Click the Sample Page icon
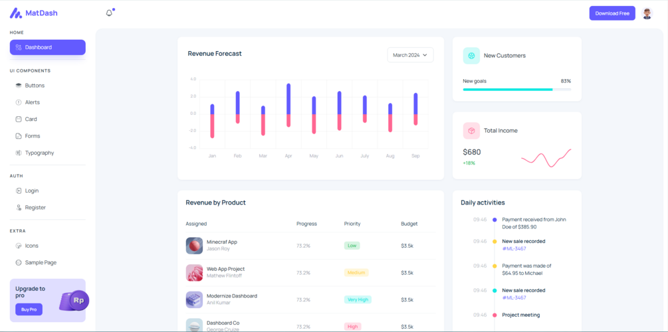This screenshot has width=668, height=332. (x=19, y=263)
